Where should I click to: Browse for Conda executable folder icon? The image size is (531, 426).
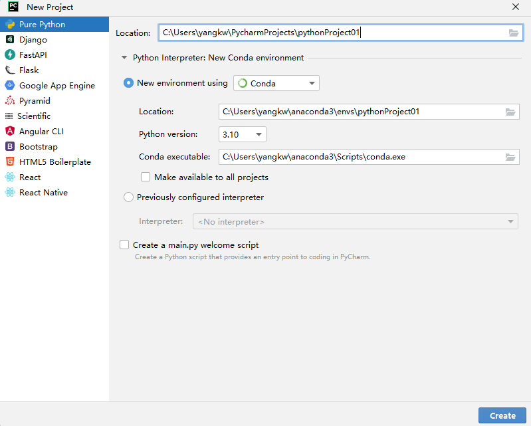click(510, 157)
